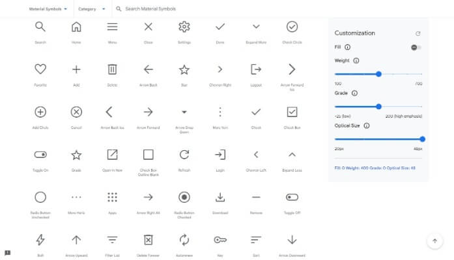Select the Check Box icon

coord(292,112)
